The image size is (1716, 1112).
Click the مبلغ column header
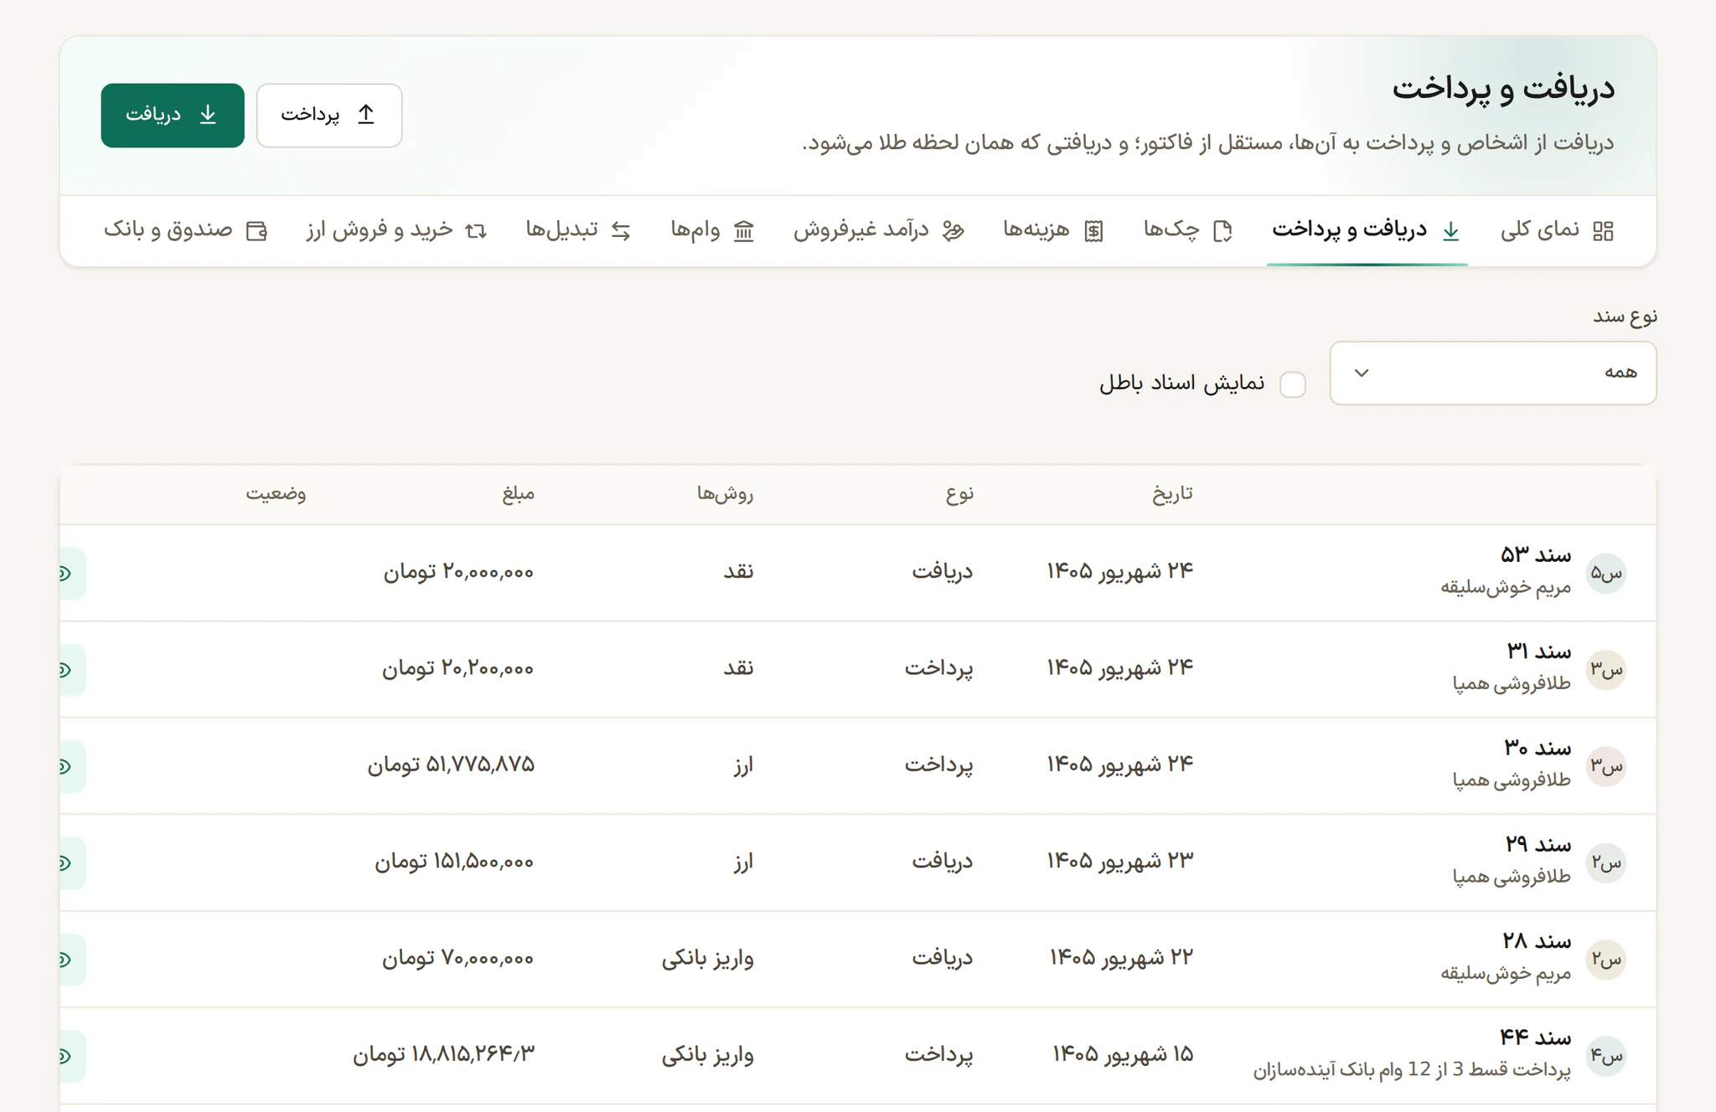[518, 494]
